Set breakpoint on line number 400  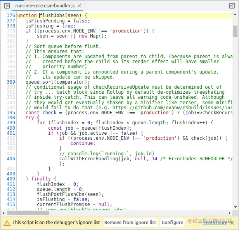[11, 128]
